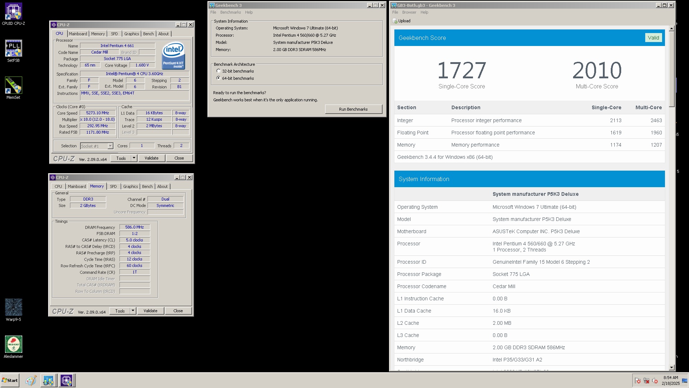Open the Tools dropdown arrow in CPU window
Viewport: 689px width, 388px height.
(x=134, y=158)
